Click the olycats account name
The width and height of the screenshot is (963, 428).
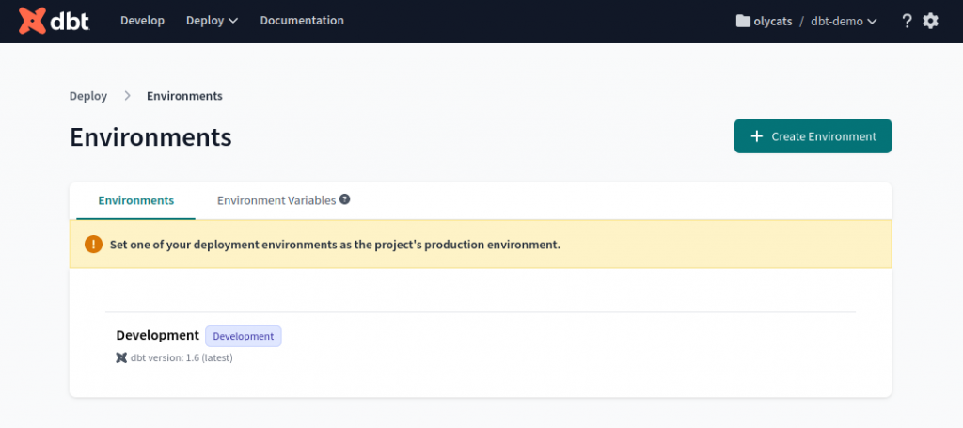(x=776, y=21)
